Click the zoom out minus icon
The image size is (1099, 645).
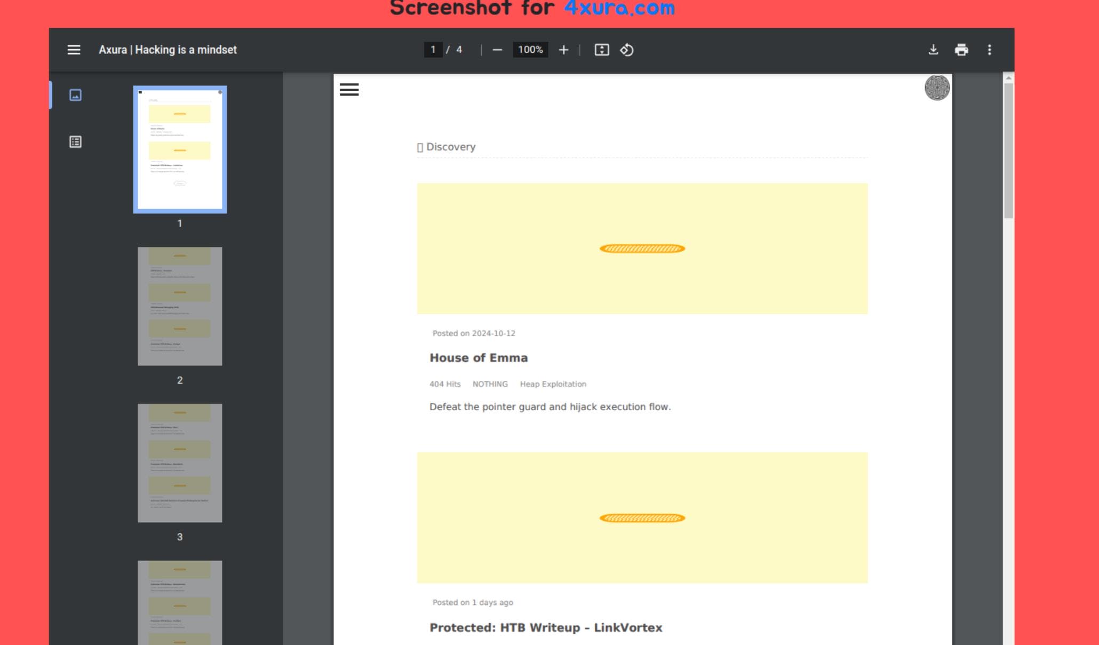point(497,50)
